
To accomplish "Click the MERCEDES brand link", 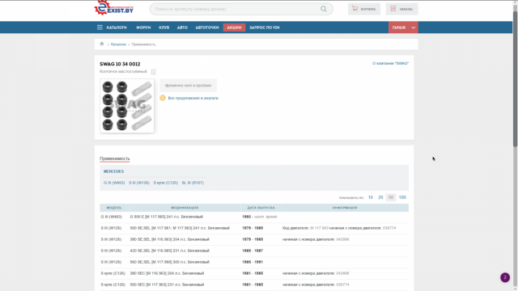I will (113, 171).
